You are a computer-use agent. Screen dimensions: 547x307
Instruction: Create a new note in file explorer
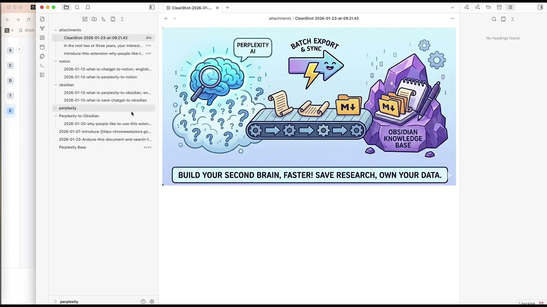(85, 19)
